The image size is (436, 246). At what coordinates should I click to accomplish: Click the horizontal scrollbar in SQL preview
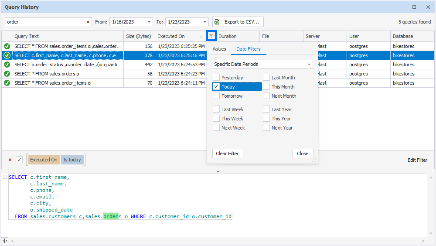pyautogui.click(x=218, y=241)
